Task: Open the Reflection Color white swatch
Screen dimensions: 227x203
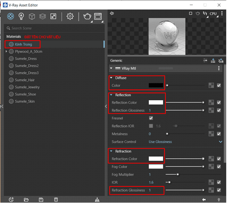Action: [156, 102]
